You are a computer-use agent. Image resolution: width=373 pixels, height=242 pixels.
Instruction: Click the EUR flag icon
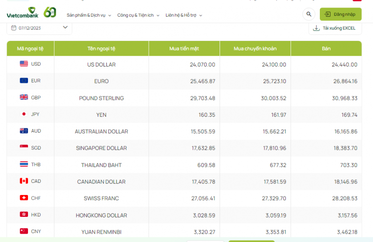click(x=24, y=81)
